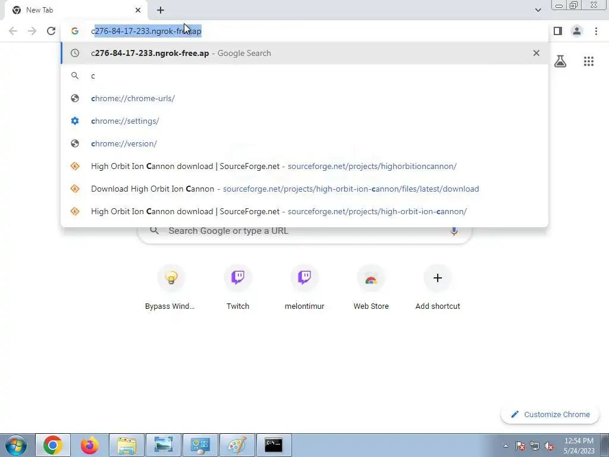The width and height of the screenshot is (609, 457).
Task: Reload the page with the refresh icon
Action: (x=51, y=31)
